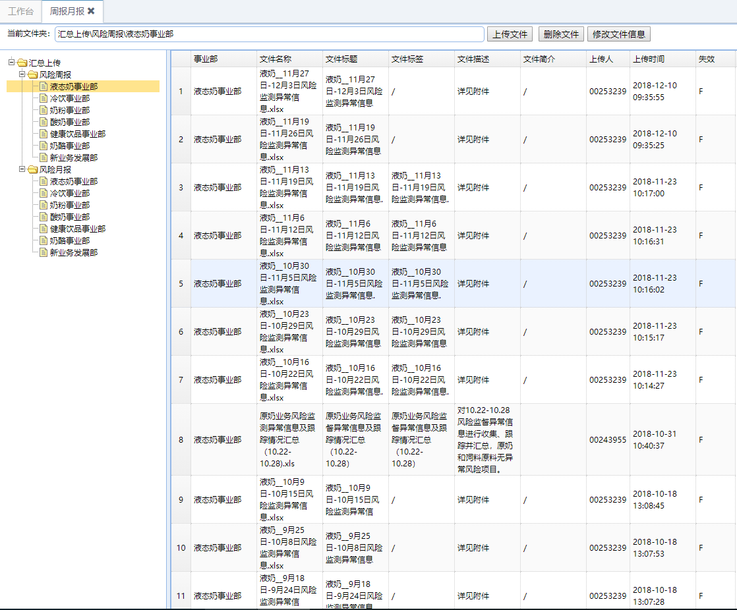Close the 周报月报 tab with X icon
Image resolution: width=737 pixels, height=610 pixels.
click(91, 11)
